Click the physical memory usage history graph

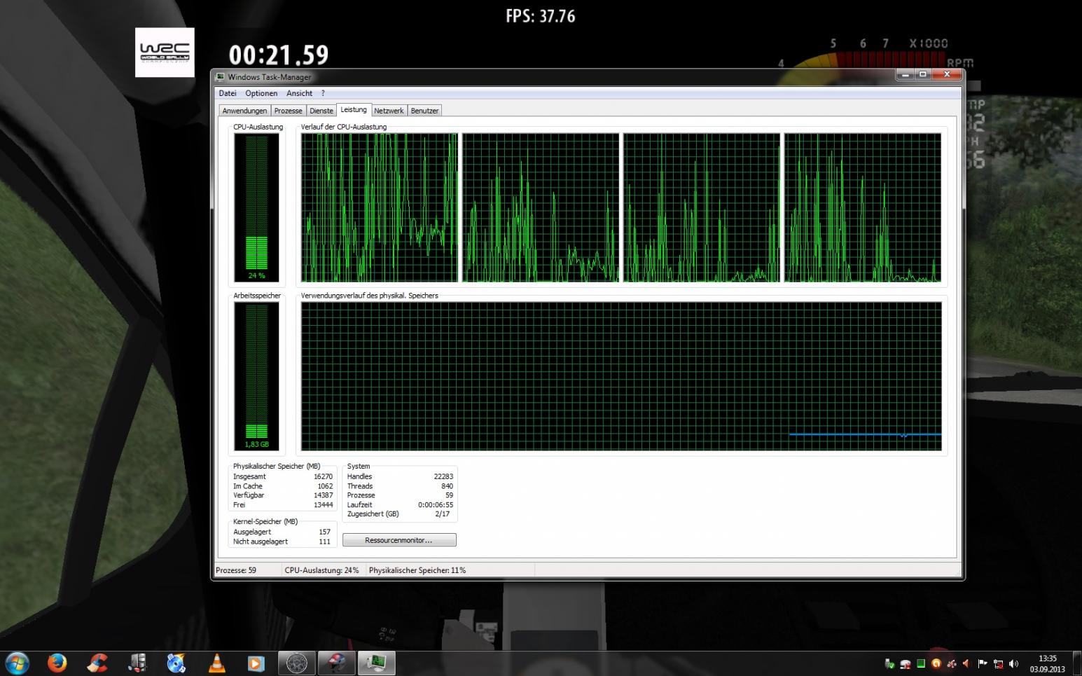click(x=621, y=376)
